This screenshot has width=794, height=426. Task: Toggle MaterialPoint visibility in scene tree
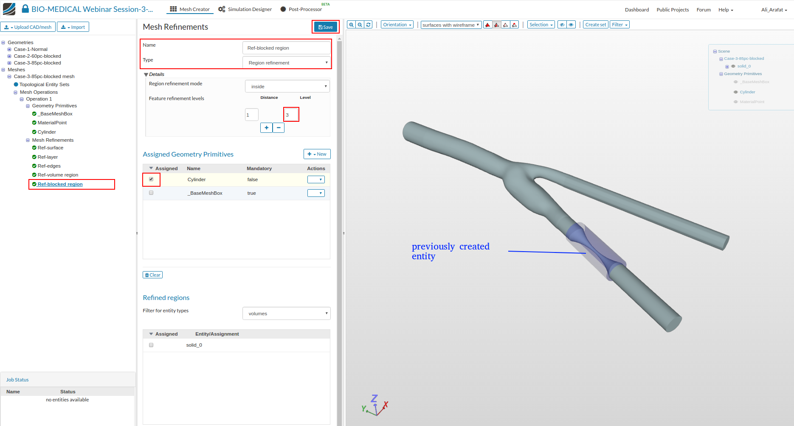(736, 102)
